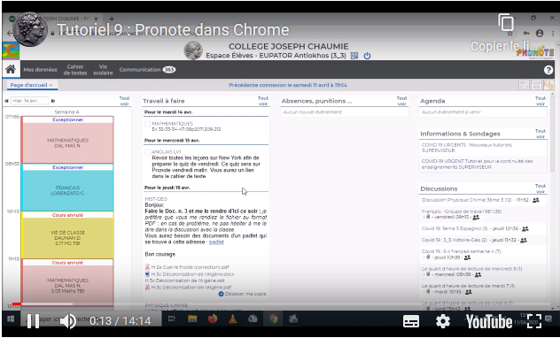Select the MATHEMATIQUES Exceptionnel class block
The width and height of the screenshot is (560, 338).
(67, 140)
